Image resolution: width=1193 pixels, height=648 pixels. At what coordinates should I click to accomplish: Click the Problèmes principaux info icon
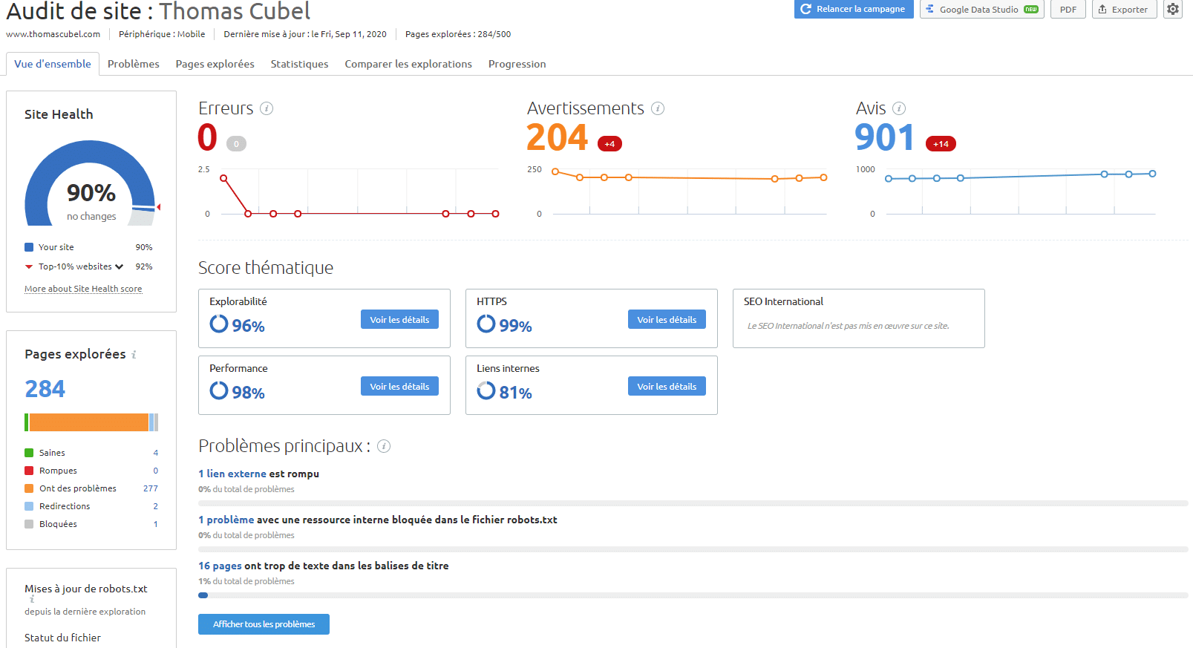pos(384,446)
